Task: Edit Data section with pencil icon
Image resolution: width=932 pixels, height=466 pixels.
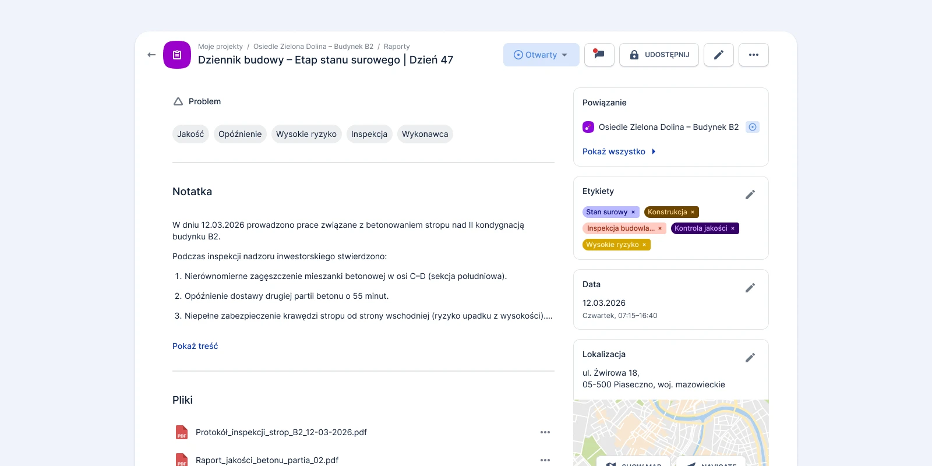Action: click(750, 288)
